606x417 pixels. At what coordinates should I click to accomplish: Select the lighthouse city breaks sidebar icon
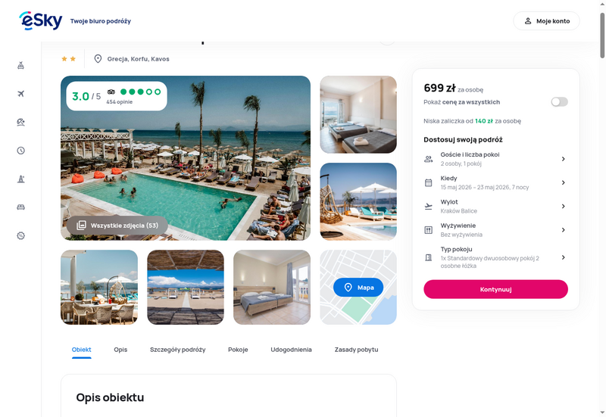pyautogui.click(x=21, y=179)
